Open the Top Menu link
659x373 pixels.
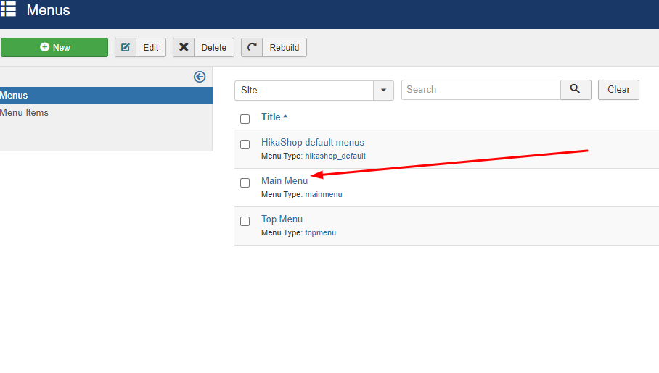click(282, 219)
